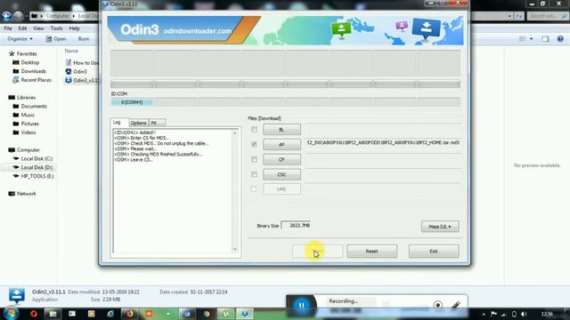Click the Exit button in Odin3
This screenshot has height=320, width=570.
[434, 251]
